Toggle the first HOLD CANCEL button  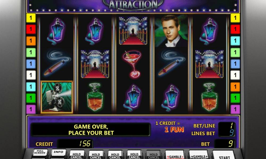point(77,155)
